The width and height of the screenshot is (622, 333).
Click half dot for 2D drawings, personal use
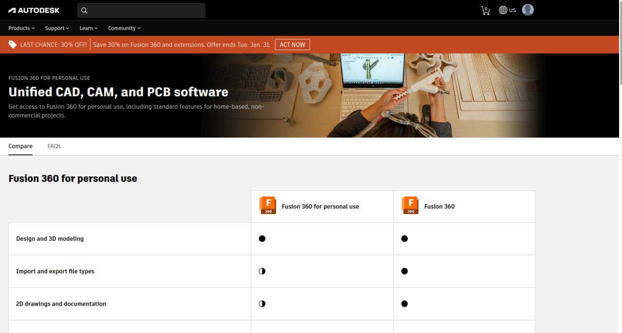coord(262,304)
